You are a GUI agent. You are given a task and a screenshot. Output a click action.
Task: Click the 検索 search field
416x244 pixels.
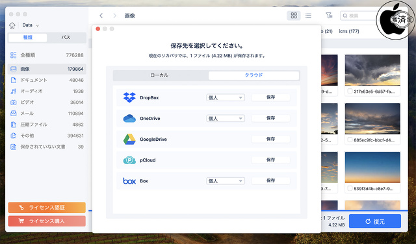358,16
